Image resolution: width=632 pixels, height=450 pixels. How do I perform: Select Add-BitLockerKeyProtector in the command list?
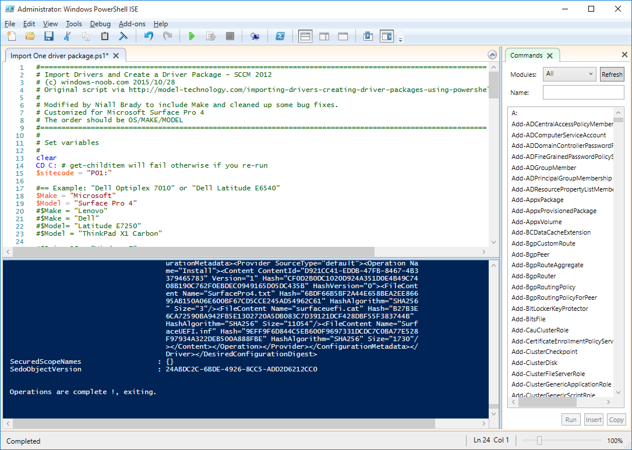[x=550, y=309]
